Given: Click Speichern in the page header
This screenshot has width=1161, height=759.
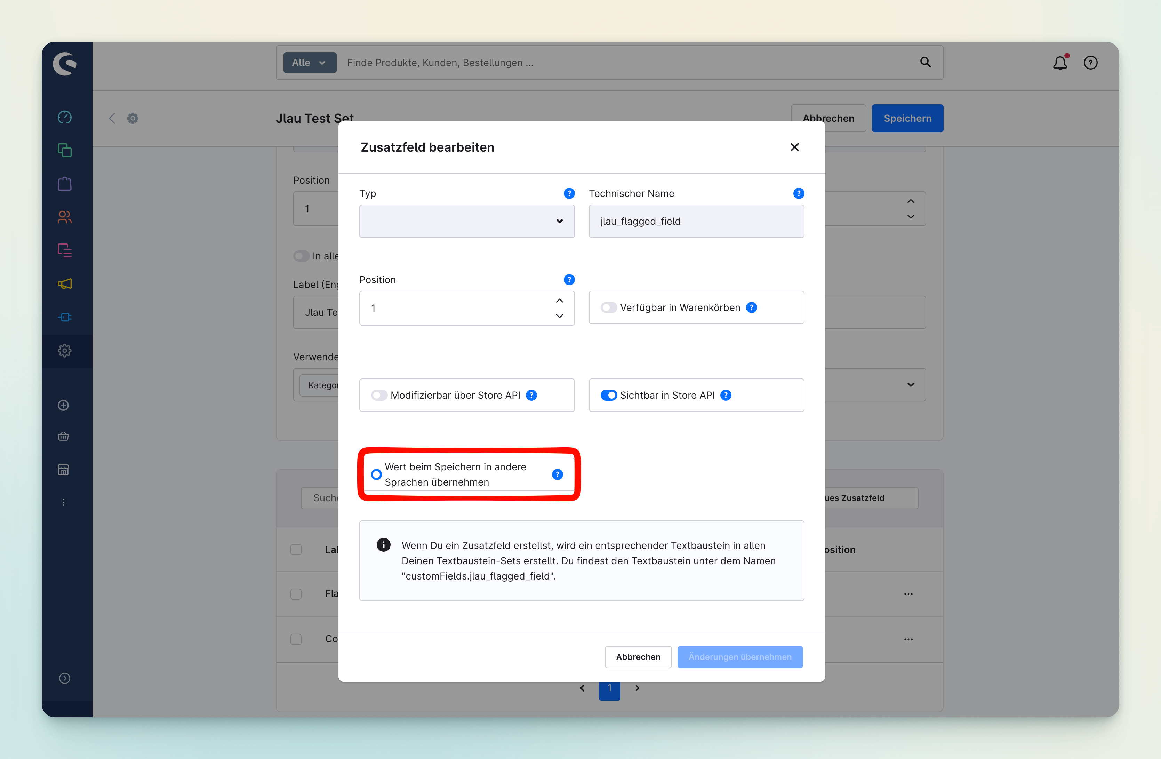Looking at the screenshot, I should (x=907, y=119).
